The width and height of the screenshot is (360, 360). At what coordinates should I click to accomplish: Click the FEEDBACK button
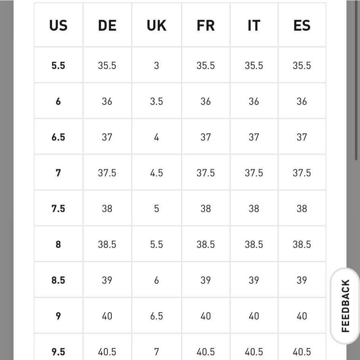pos(345,306)
